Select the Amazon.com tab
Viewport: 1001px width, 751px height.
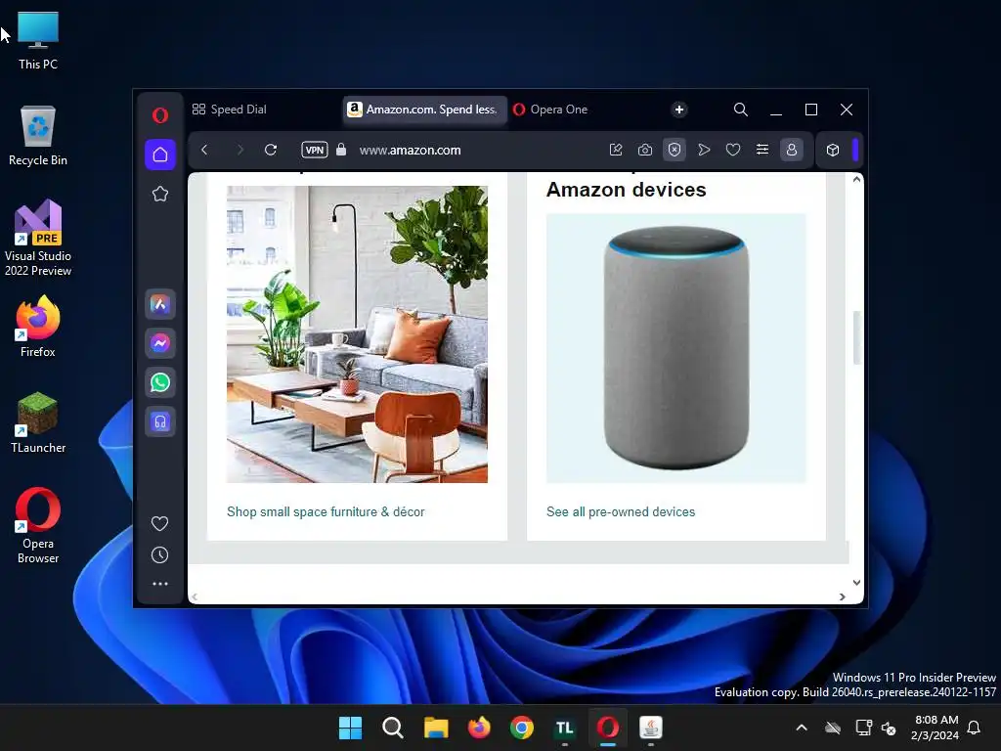[424, 110]
